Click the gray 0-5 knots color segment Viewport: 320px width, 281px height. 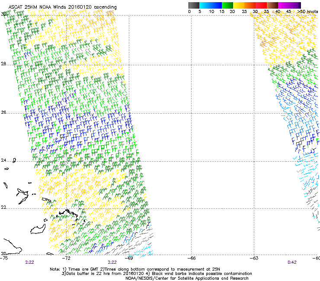[194, 5]
